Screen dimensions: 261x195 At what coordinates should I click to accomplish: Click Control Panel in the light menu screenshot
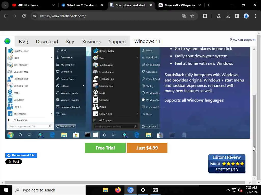tap(67, 79)
